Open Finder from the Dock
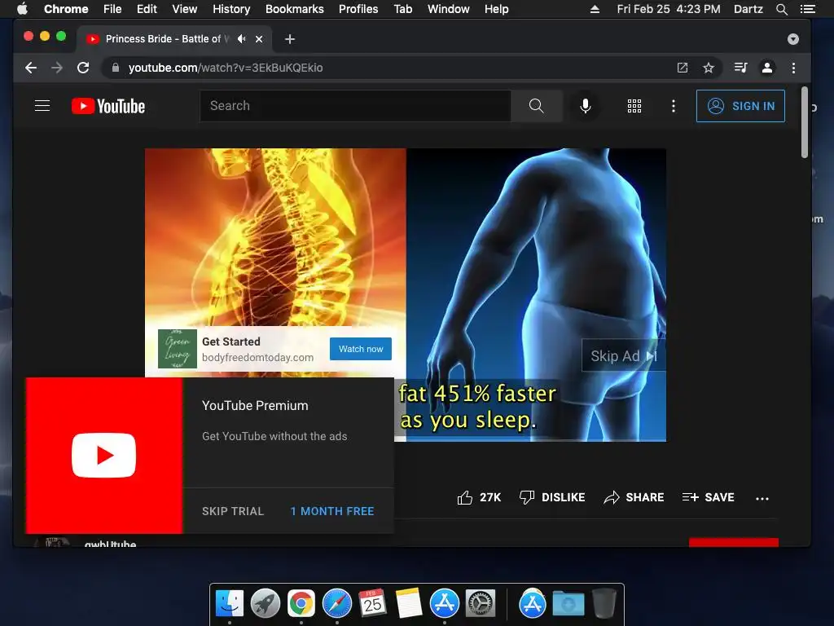Screen dimensions: 834x626 pyautogui.click(x=230, y=603)
